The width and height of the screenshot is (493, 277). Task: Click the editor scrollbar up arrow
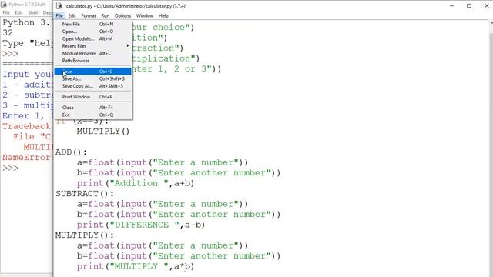[491, 24]
